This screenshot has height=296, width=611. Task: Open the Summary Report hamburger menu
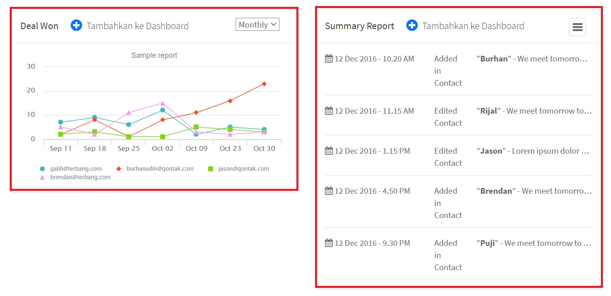577,27
